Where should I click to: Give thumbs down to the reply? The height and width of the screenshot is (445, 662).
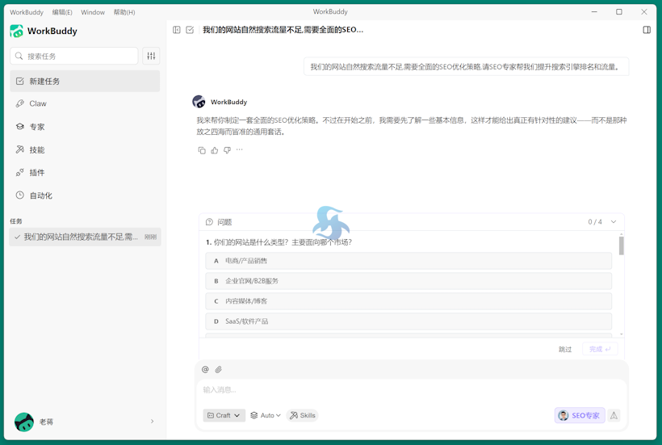(x=227, y=150)
